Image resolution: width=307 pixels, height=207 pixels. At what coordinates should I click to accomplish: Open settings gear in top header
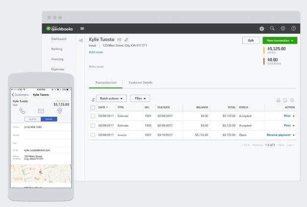click(x=283, y=28)
